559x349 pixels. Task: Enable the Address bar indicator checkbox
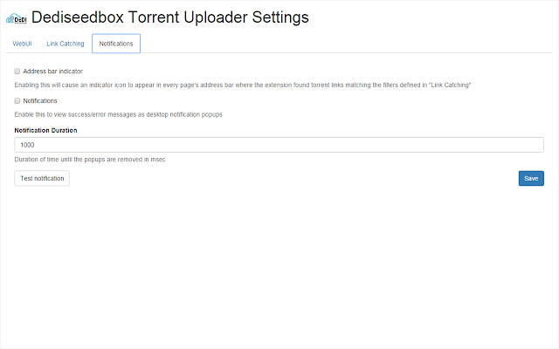click(x=17, y=72)
